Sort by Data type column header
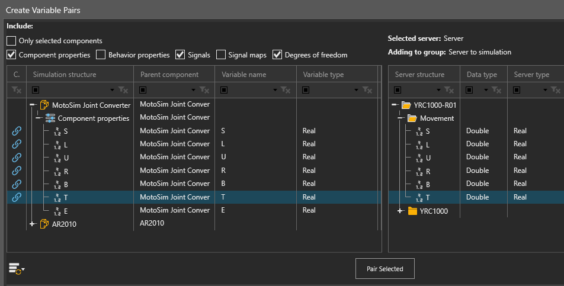This screenshot has width=564, height=286. [x=482, y=75]
